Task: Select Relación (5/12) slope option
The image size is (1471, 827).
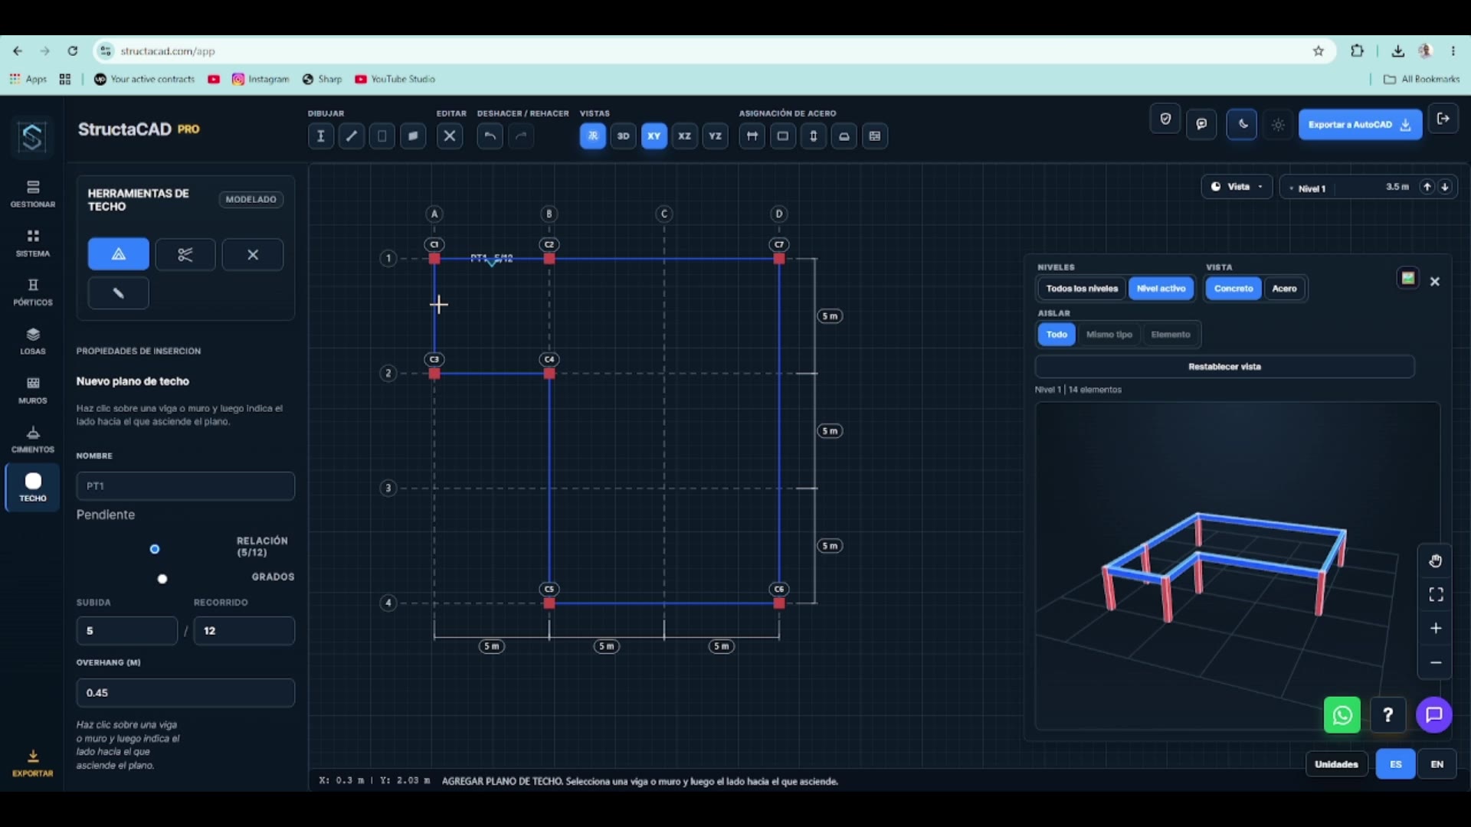Action: [x=155, y=549]
